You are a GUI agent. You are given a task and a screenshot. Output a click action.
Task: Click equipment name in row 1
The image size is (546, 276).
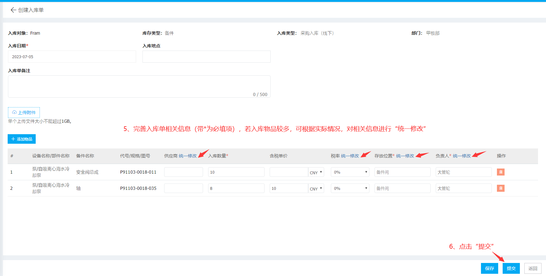(51, 172)
